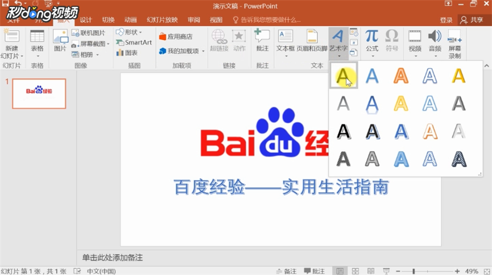The height and width of the screenshot is (275, 492).
Task: Switch to normal view in status bar
Action: tap(339, 271)
